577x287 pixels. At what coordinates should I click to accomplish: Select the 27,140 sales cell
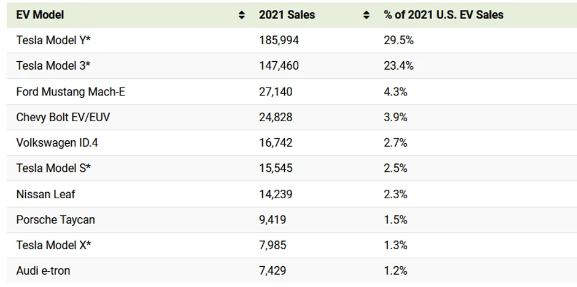tap(276, 92)
